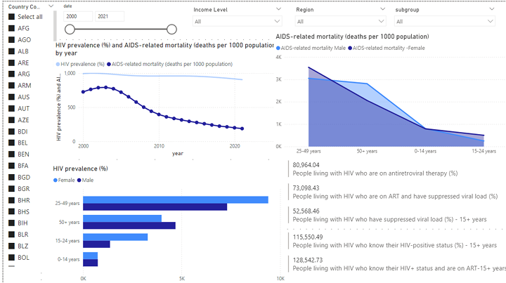Toggle the AUT country checkbox
Screen dimensions: 506x283
click(12, 109)
